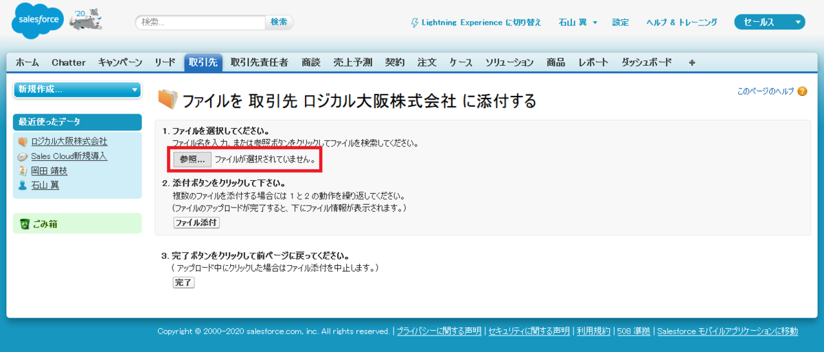
Task: Click 利用規約 footer link
Action: coord(594,331)
